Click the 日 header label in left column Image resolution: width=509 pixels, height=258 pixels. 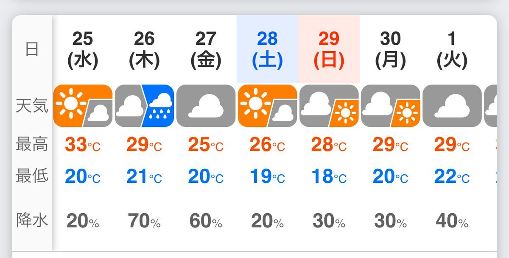32,50
